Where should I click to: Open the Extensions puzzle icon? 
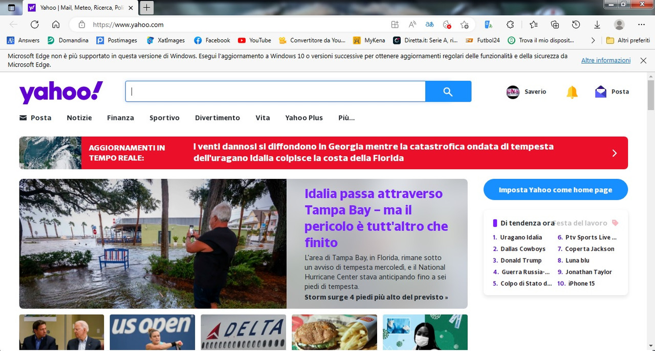510,25
